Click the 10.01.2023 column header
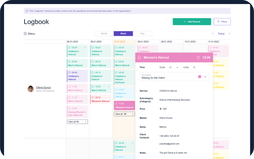 [x=190, y=41]
